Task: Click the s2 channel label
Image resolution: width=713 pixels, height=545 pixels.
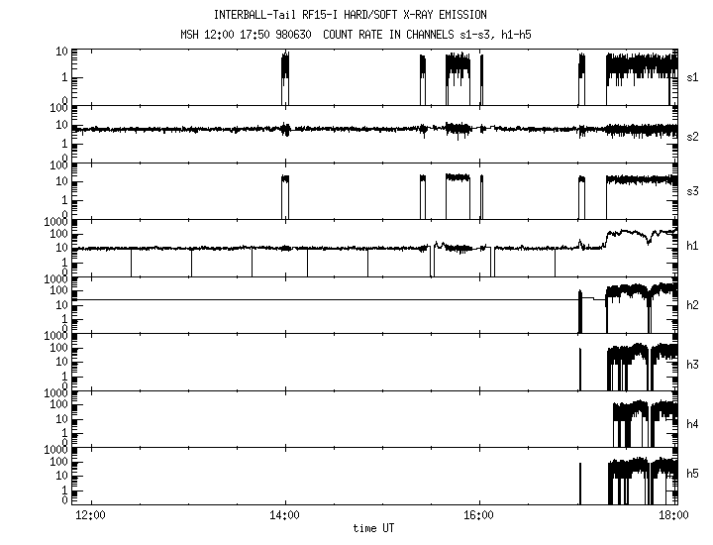Action: (x=692, y=135)
